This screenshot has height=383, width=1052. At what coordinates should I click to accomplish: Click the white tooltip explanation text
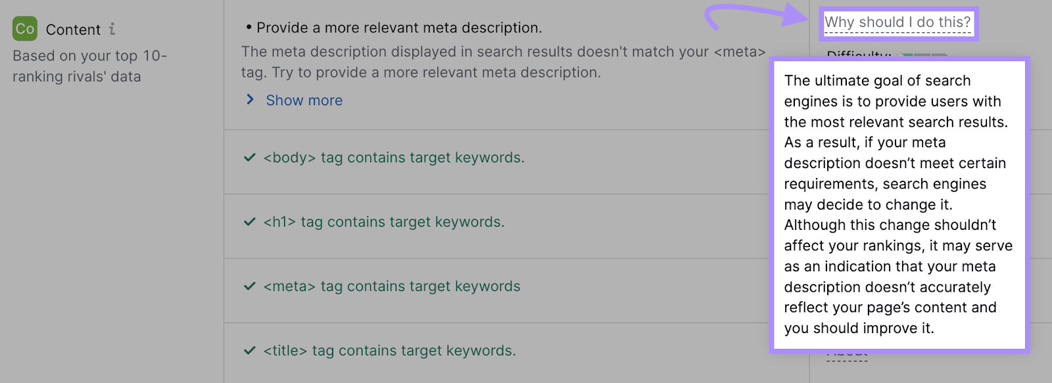(897, 204)
